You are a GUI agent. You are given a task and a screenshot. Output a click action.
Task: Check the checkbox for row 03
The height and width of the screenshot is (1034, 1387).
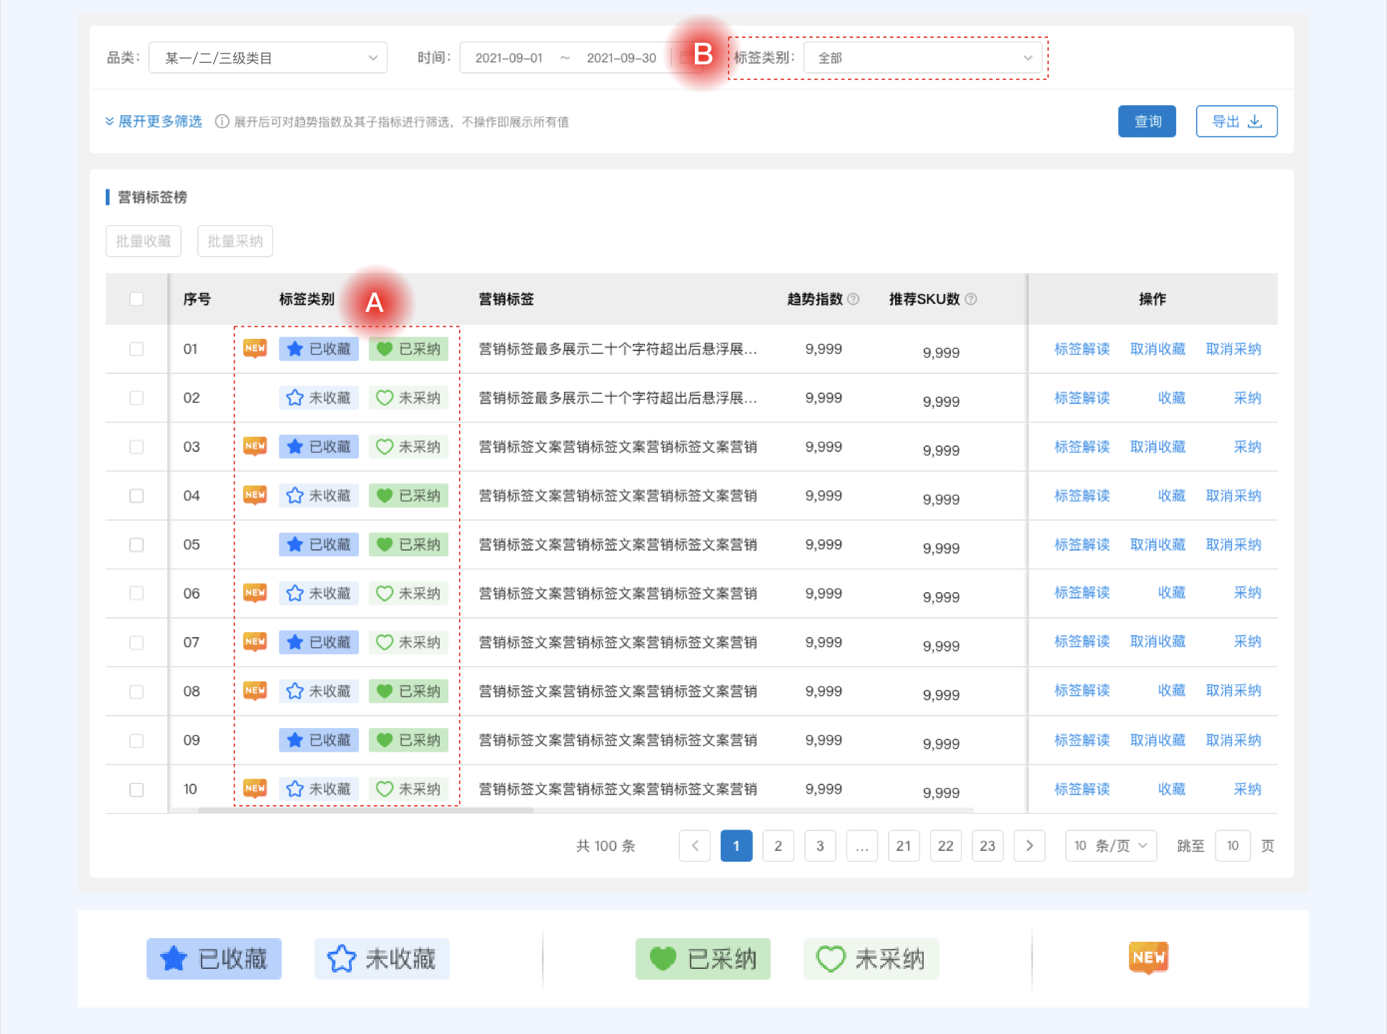[137, 447]
